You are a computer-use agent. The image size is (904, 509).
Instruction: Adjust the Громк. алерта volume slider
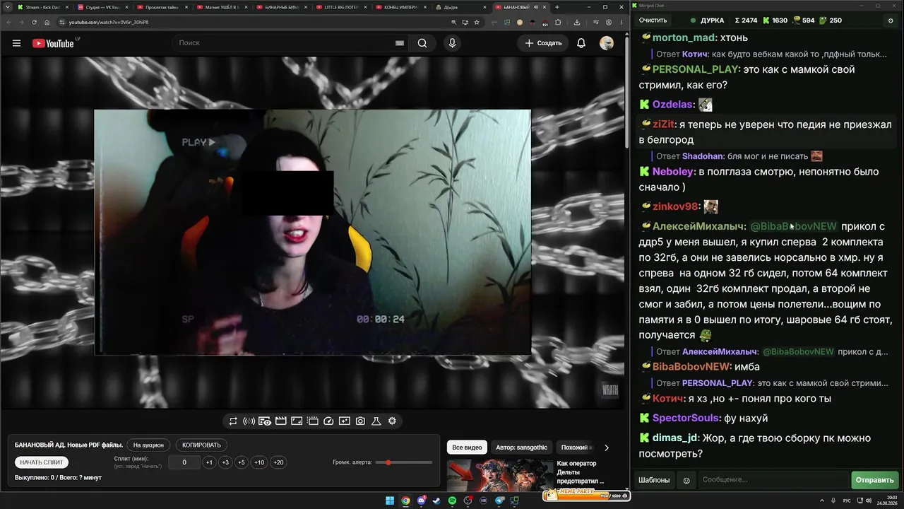[x=404, y=462]
